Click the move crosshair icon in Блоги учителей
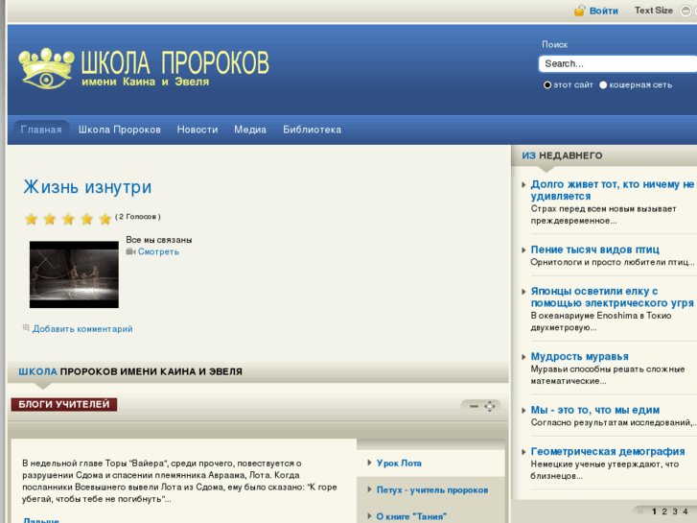This screenshot has height=523, width=697. pyautogui.click(x=489, y=406)
